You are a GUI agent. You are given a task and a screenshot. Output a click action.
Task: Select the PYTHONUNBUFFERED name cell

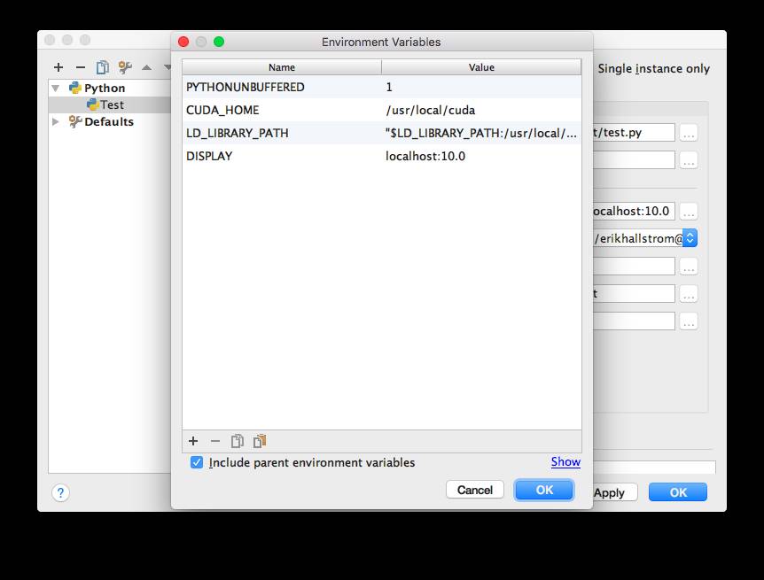tap(282, 87)
